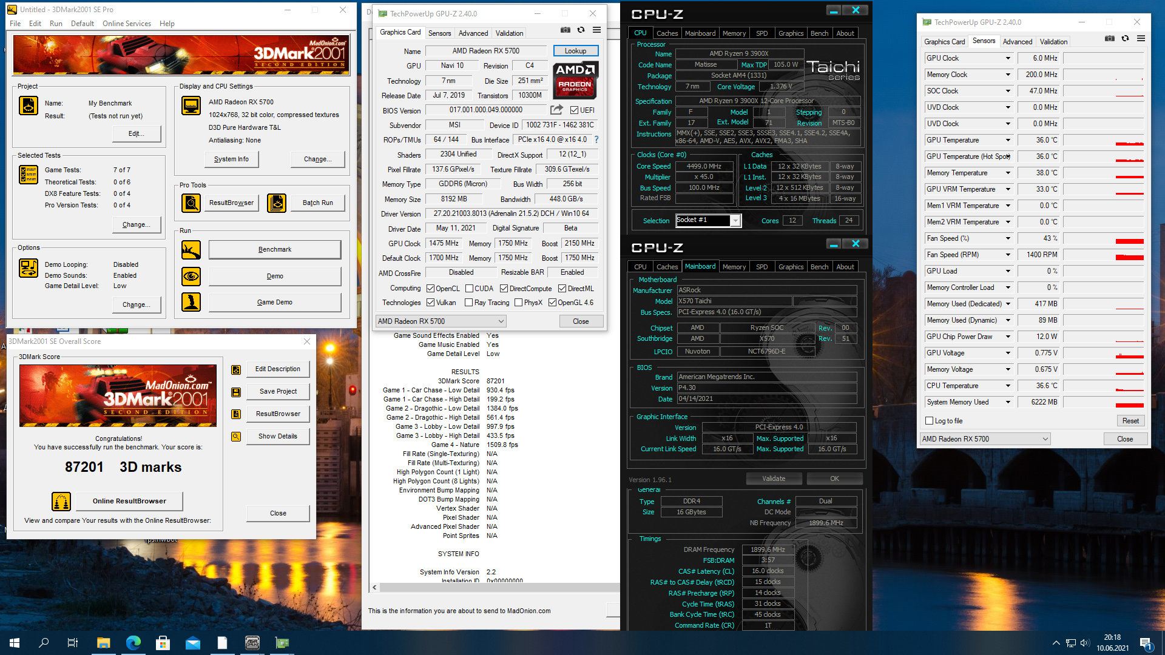Click the Options demo looping icon
Viewport: 1165px width, 655px height.
pyautogui.click(x=29, y=268)
